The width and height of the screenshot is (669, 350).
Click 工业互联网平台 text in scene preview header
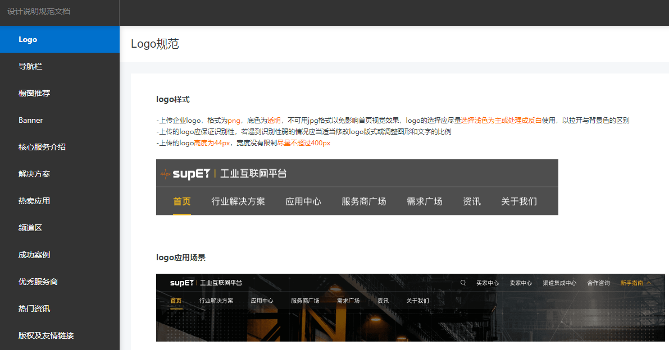[221, 283]
